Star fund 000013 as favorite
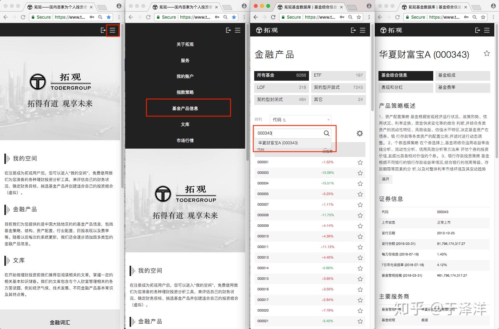Screen dimensions: 499x329 tap(360, 258)
